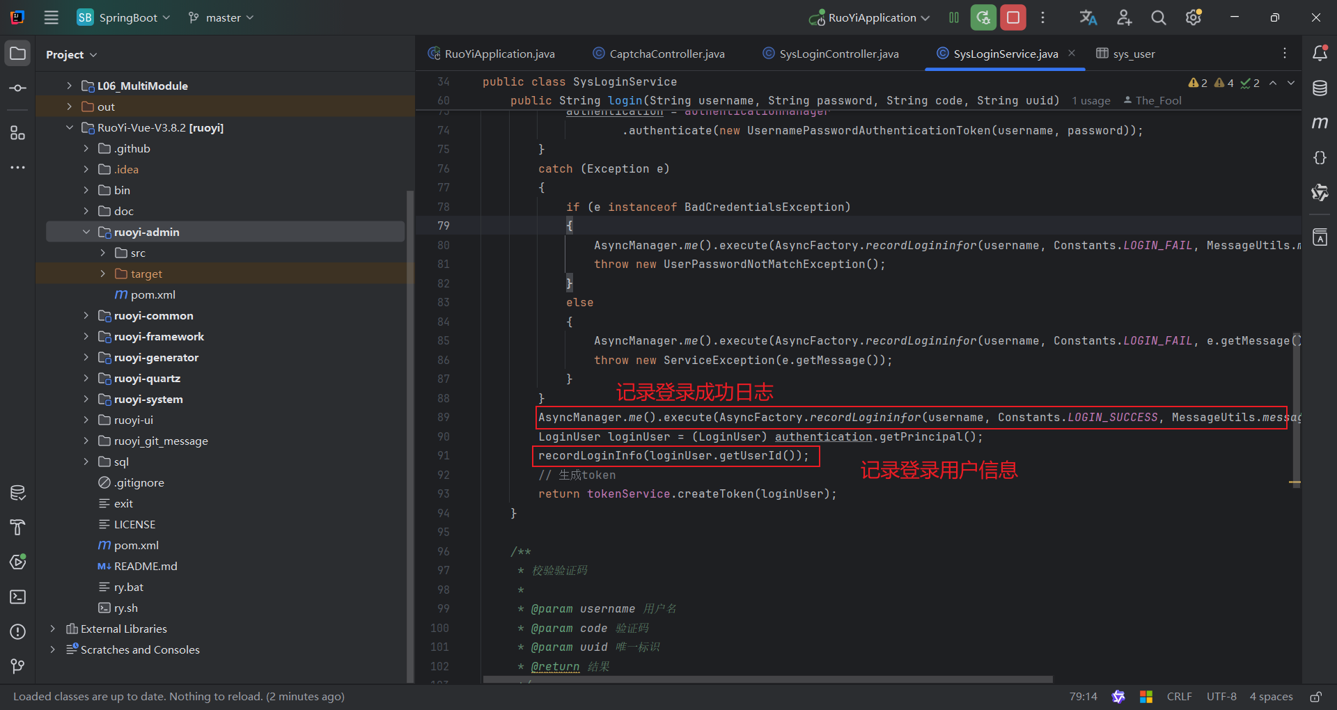The image size is (1337, 710).
Task: Close the SysLoginService.java tab
Action: 1072,53
